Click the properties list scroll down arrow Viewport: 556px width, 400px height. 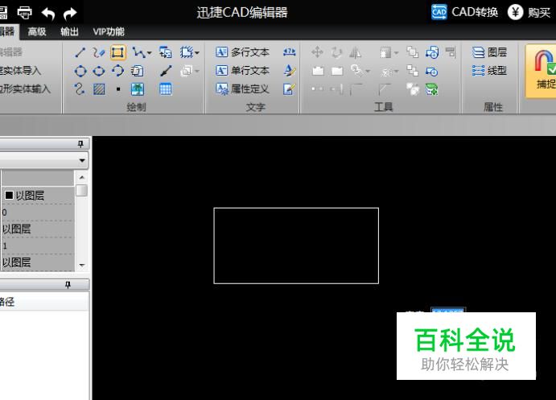[82, 266]
